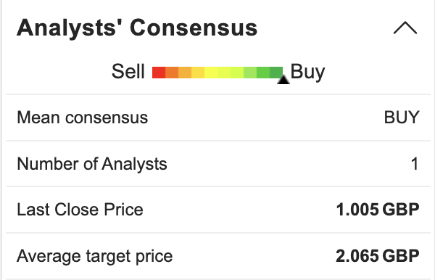Image resolution: width=435 pixels, height=280 pixels.
Task: Click the light green consensus bar segment
Action: [x=250, y=72]
